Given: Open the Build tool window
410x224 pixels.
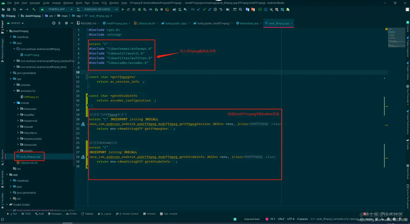Looking at the screenshot, I should point(39,214).
